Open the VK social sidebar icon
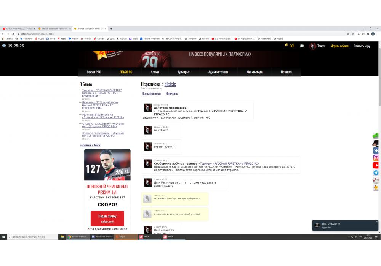 pyautogui.click(x=376, y=150)
